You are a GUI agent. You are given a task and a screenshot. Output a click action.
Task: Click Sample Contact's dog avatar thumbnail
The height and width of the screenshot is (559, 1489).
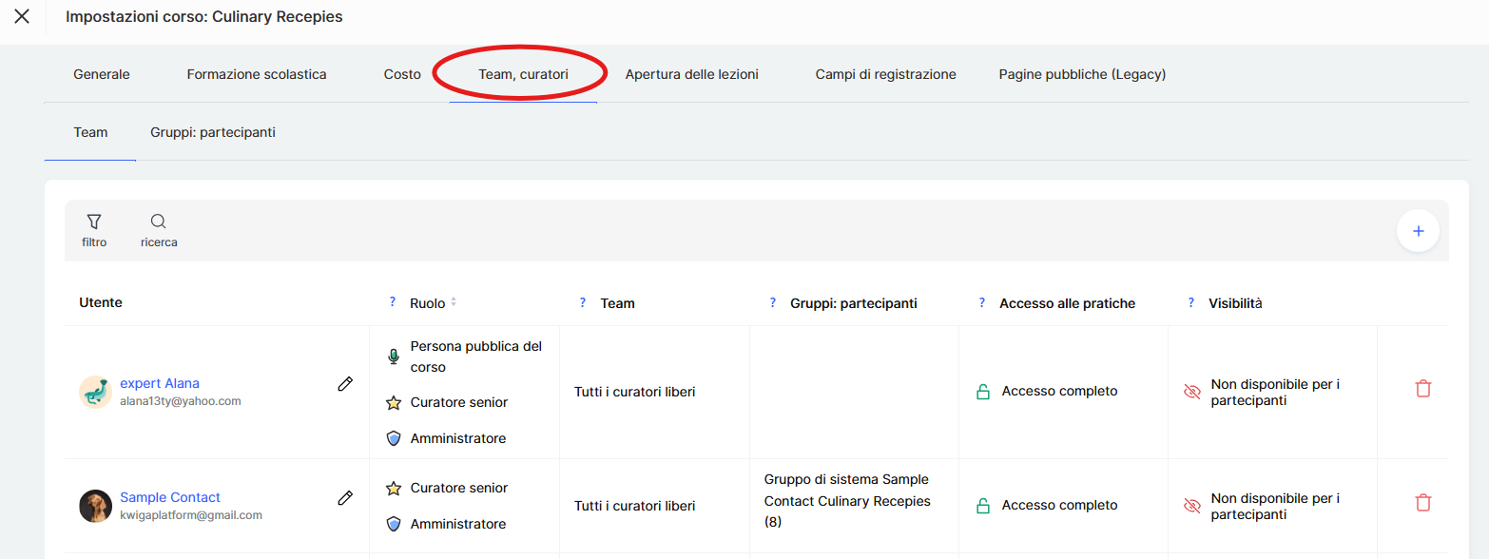pyautogui.click(x=95, y=506)
